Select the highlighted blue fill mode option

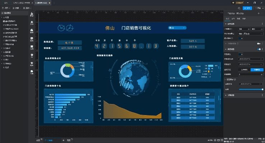257,70
